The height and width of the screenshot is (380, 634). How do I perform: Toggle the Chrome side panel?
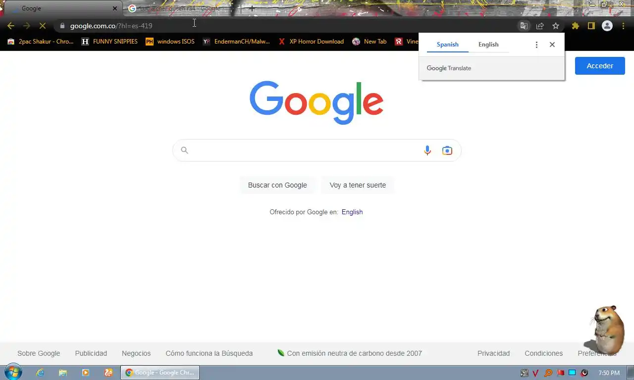(x=591, y=26)
